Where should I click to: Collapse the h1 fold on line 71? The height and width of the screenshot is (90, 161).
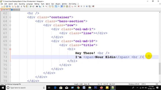click(10, 49)
